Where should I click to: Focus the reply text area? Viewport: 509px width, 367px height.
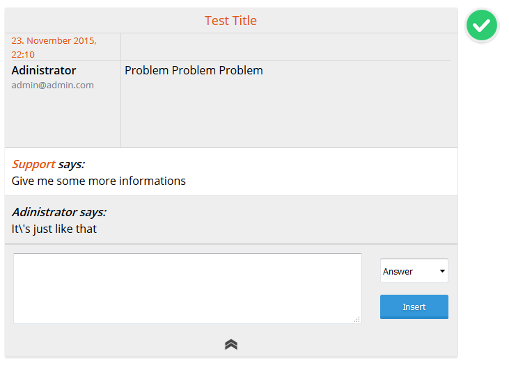187,288
